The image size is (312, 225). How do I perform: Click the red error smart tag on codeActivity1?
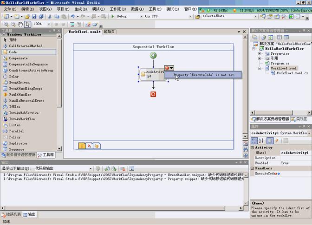(x=169, y=68)
